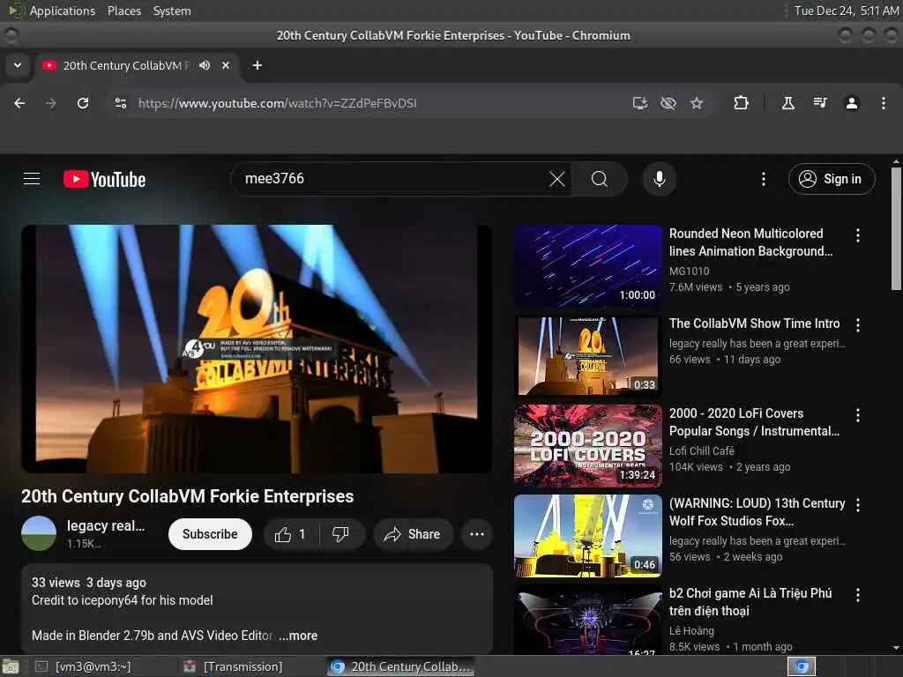
Task: Open the YouTube hamburger guide menu
Action: 32,179
